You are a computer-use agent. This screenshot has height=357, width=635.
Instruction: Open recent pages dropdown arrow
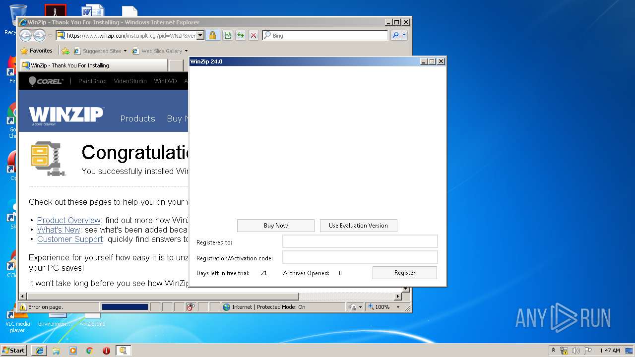[x=50, y=36]
